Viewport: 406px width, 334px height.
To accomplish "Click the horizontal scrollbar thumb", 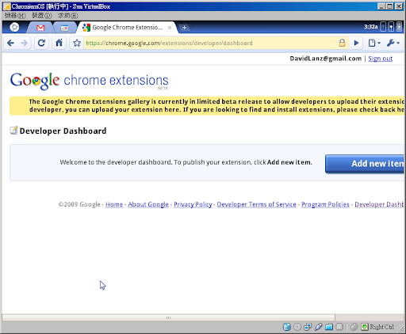I will click(x=168, y=317).
